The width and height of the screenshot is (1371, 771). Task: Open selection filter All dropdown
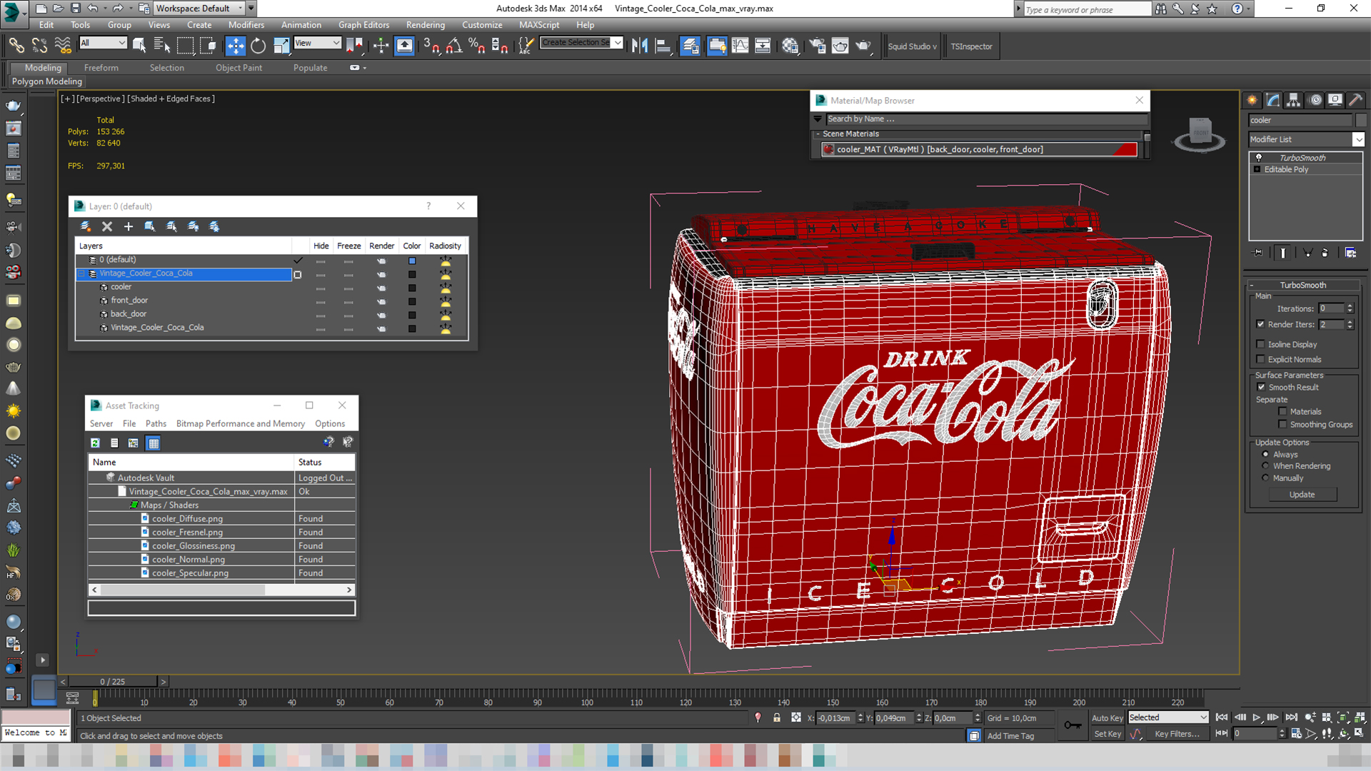[x=103, y=43]
